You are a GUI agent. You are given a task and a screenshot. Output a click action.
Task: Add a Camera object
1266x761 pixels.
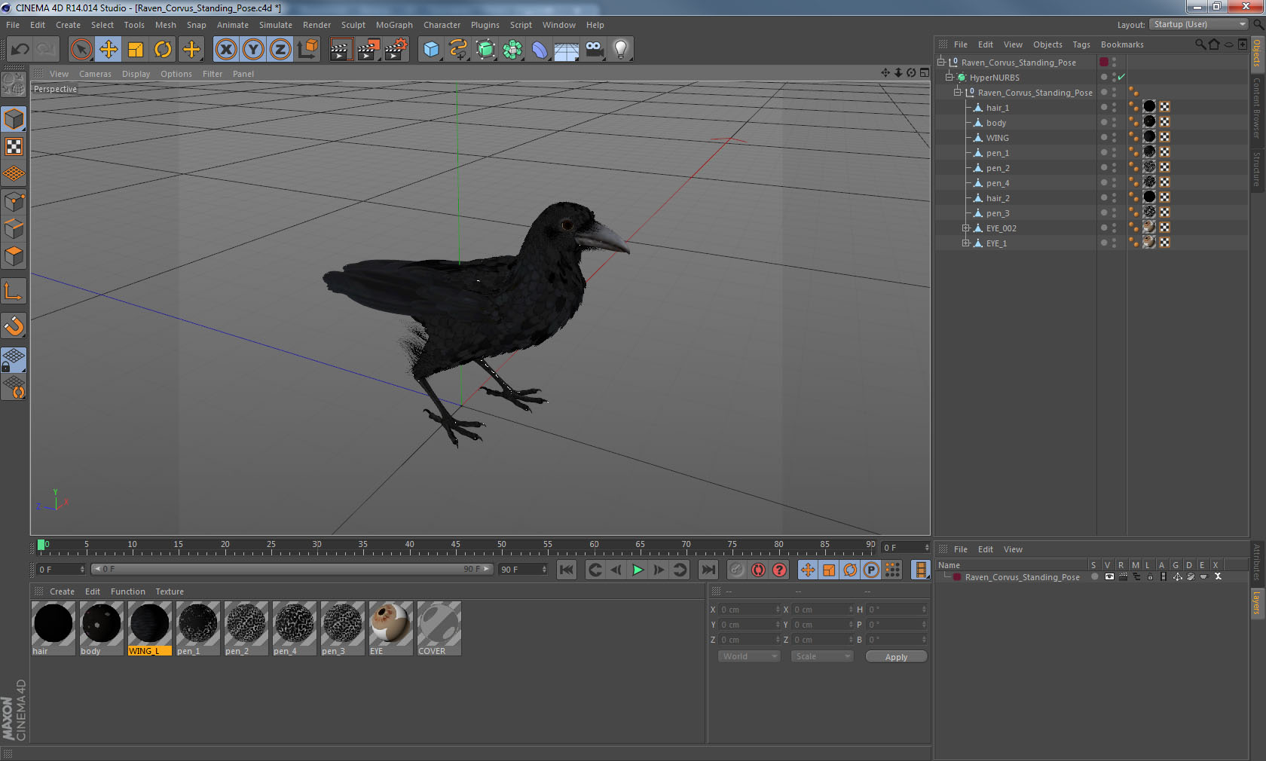pos(594,50)
